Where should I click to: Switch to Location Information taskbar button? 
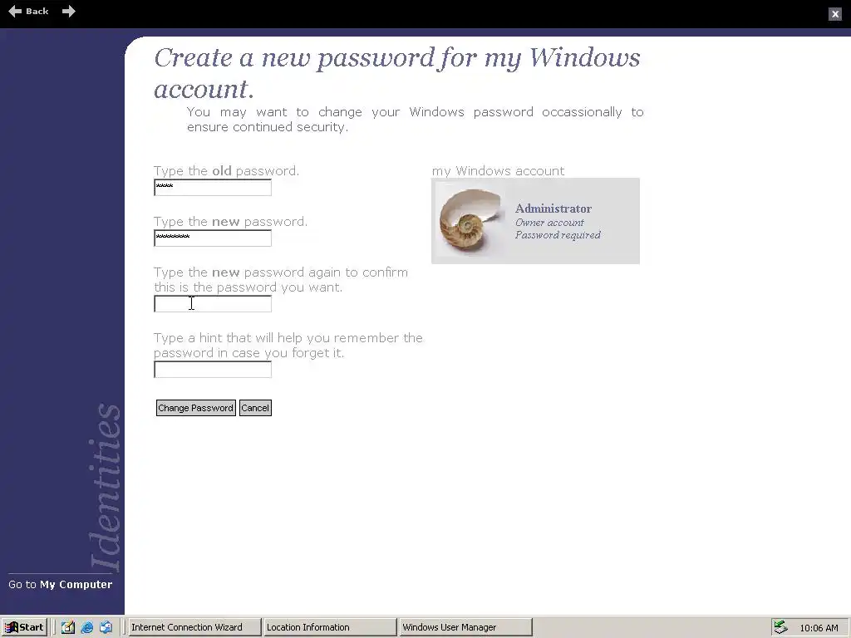click(x=330, y=627)
